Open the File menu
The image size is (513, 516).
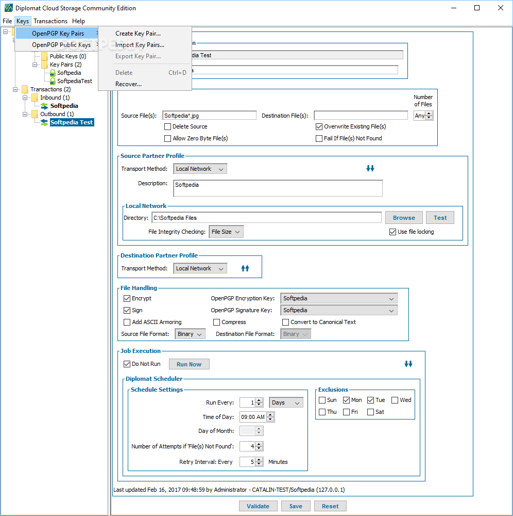pyautogui.click(x=7, y=21)
